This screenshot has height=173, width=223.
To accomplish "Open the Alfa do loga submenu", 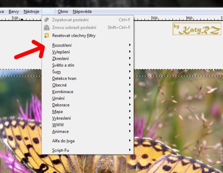I will pyautogui.click(x=88, y=141).
